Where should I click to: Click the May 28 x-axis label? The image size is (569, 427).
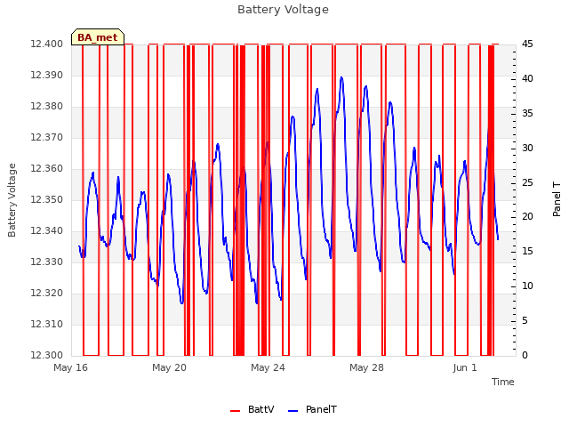tap(366, 367)
